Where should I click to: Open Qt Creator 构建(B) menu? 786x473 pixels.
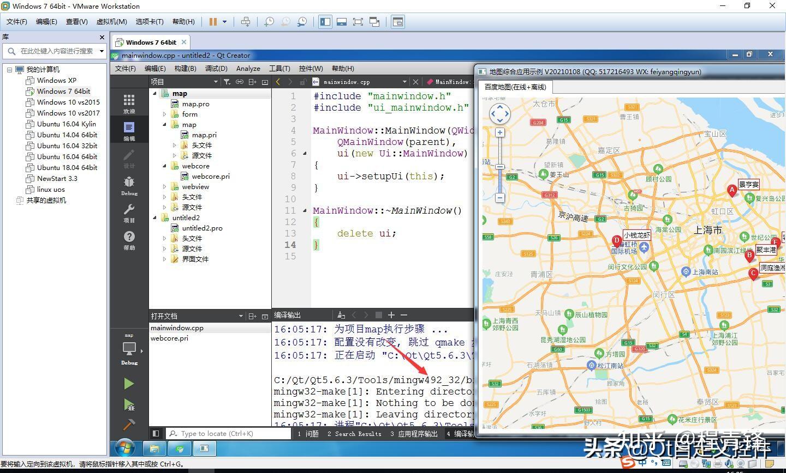click(185, 68)
